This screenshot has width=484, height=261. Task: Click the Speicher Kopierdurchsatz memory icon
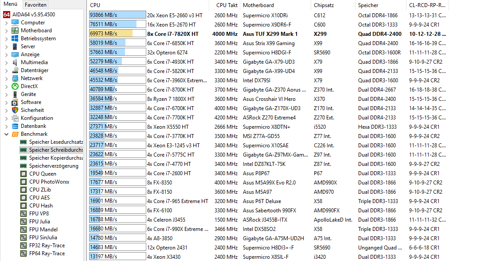(23, 158)
